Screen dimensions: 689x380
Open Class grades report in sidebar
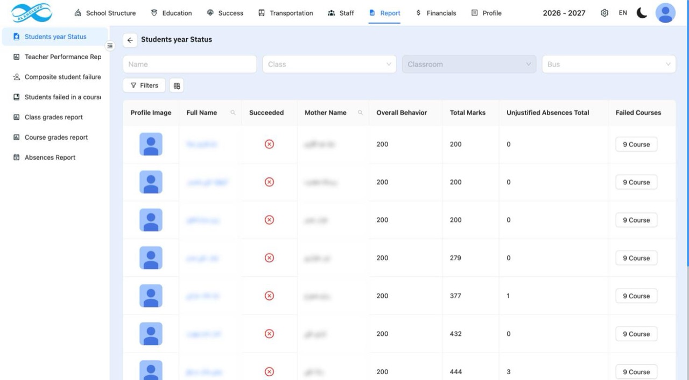(x=56, y=117)
